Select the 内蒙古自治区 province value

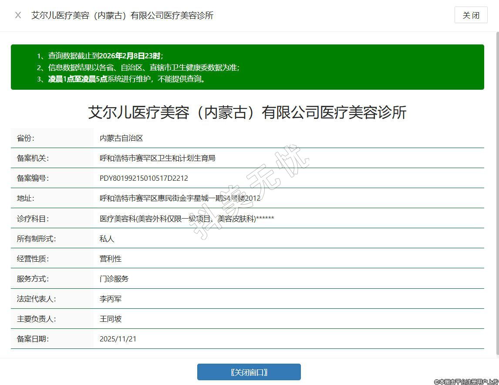pyautogui.click(x=121, y=138)
